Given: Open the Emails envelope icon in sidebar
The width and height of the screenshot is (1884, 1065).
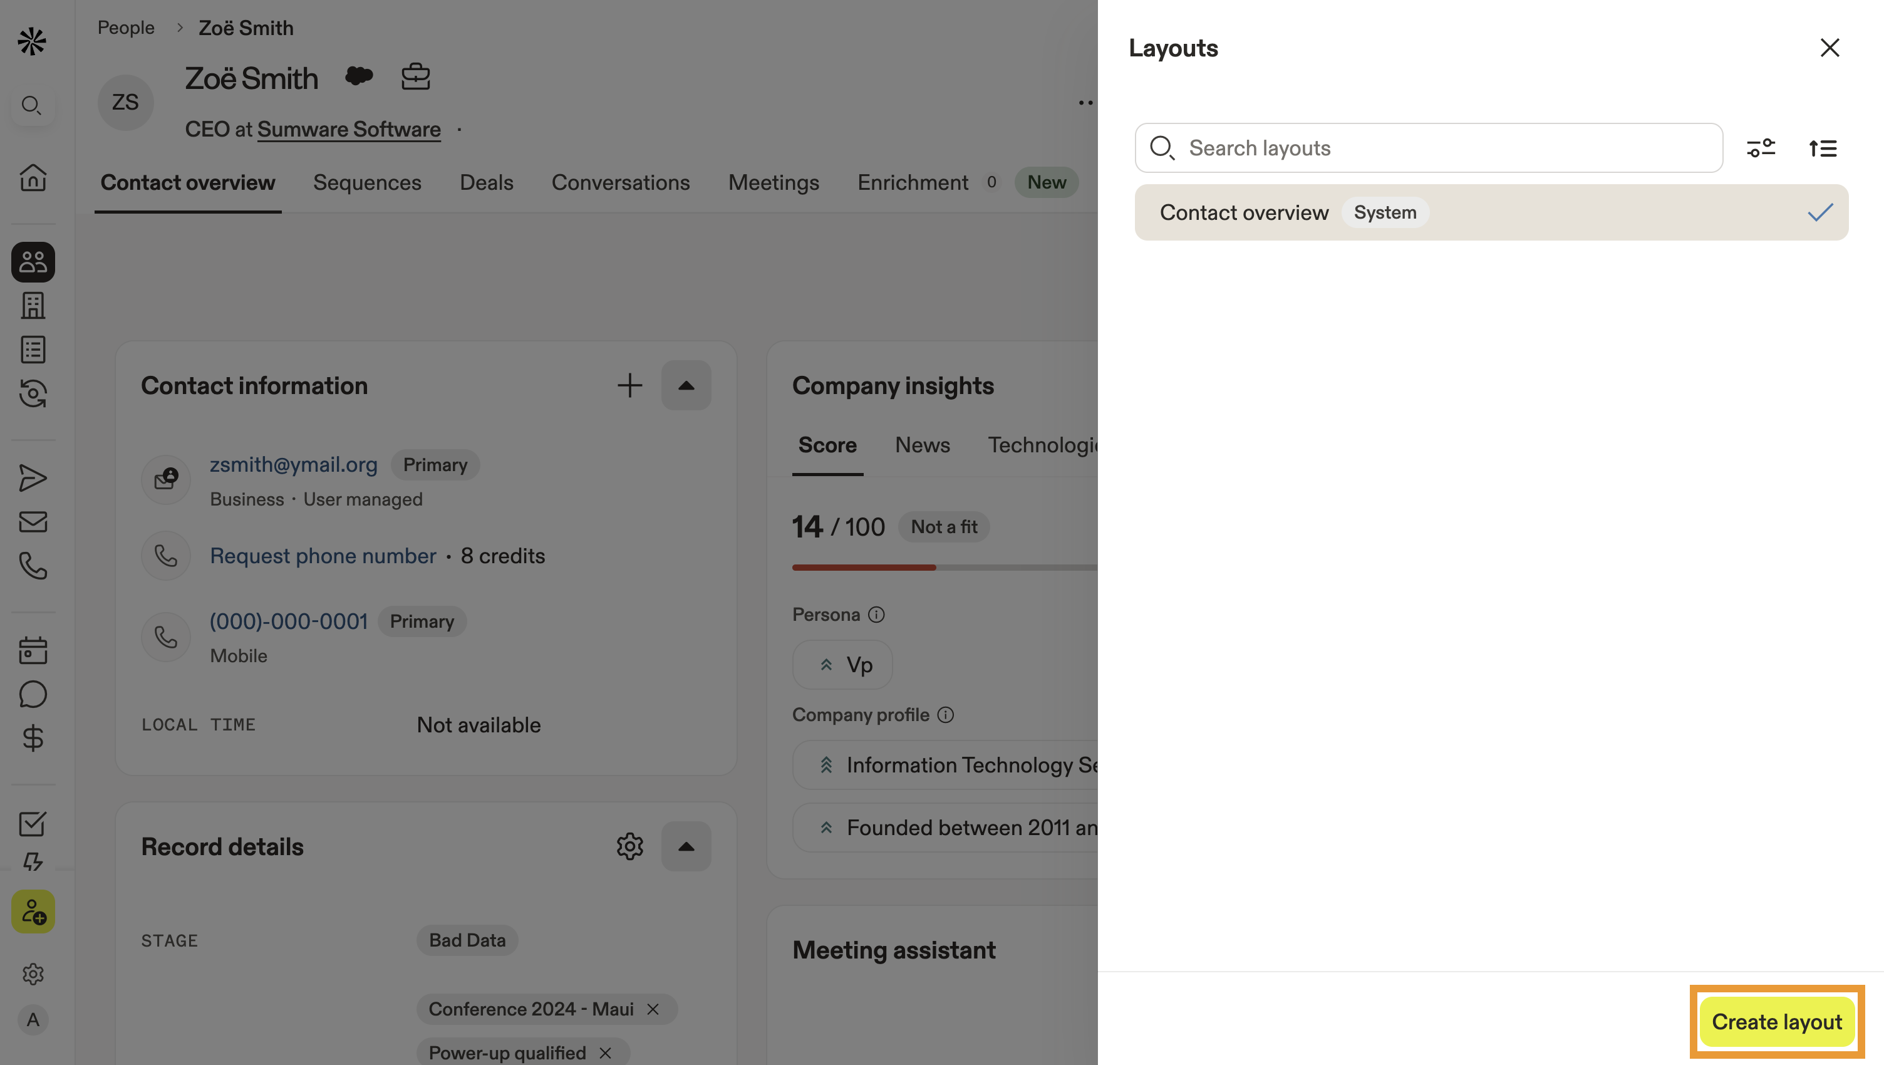Looking at the screenshot, I should pyautogui.click(x=33, y=521).
